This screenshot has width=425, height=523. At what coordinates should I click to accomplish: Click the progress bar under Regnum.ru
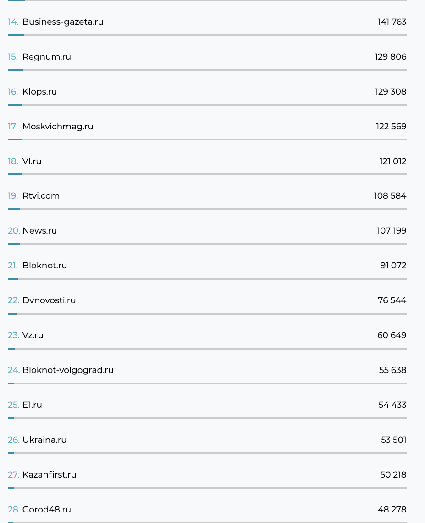(207, 70)
